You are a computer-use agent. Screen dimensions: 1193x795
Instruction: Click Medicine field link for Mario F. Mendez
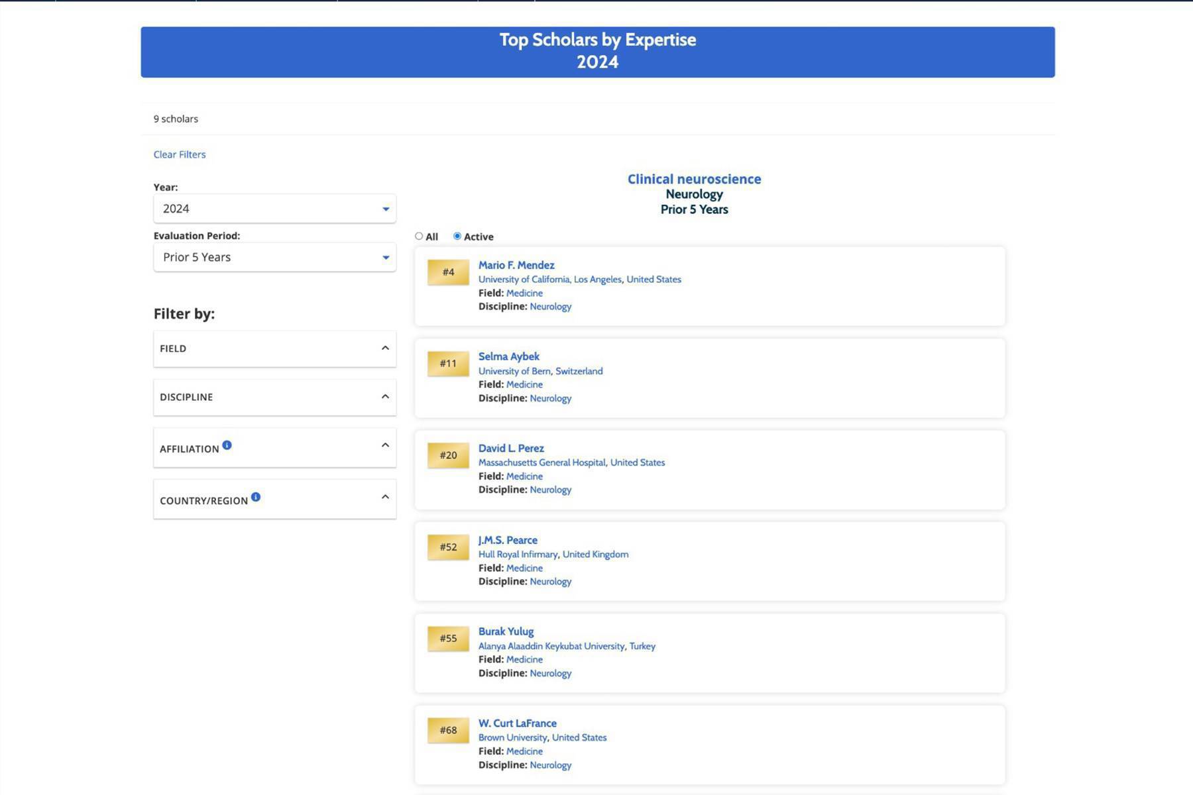coord(524,293)
